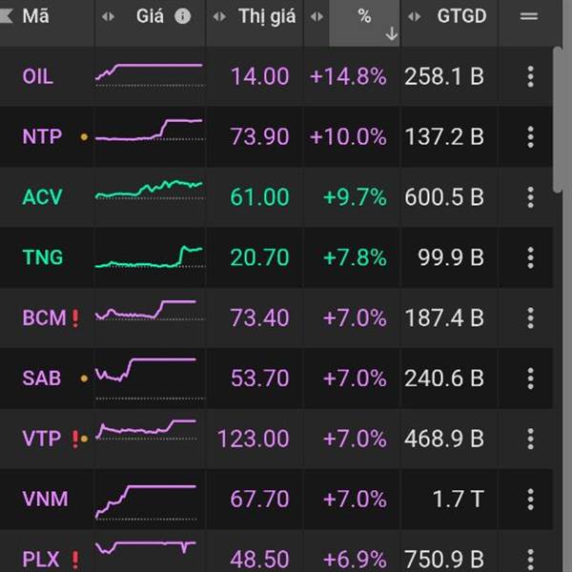Click the TNG sparkline price chart

(149, 256)
